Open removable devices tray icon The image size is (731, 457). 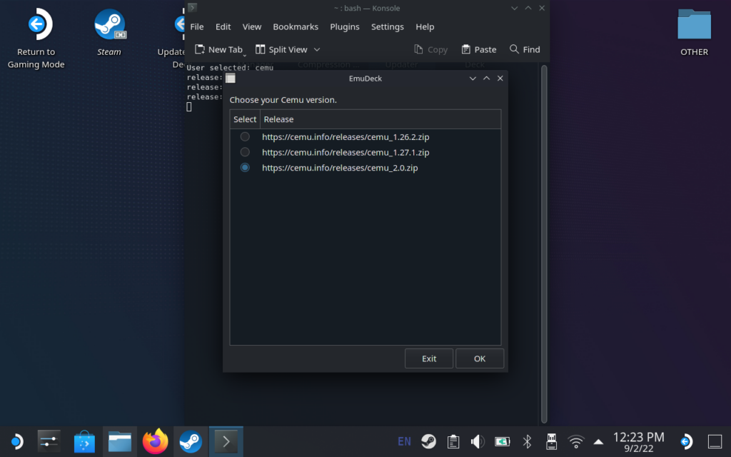[552, 441]
